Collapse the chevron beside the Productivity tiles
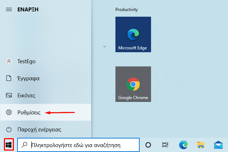 pyautogui.click(x=105, y=47)
